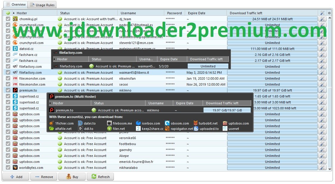Click the premium.to hoster icon in account list
The height and width of the screenshot is (184, 335).
coord(15,90)
